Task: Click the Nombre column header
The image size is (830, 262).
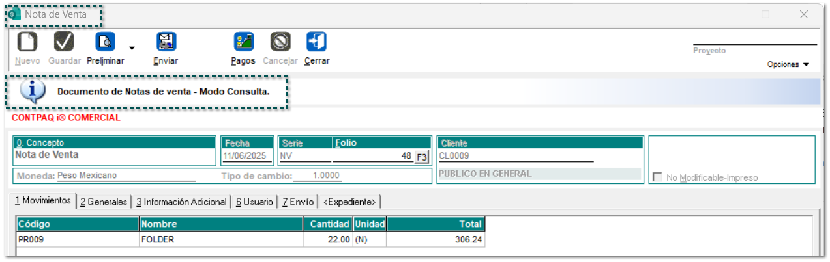Action: tap(222, 224)
